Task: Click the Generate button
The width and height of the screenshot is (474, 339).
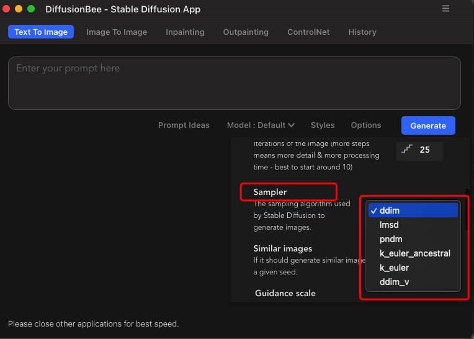Action: coord(428,125)
